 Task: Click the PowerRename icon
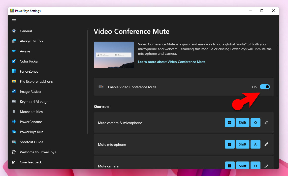[14, 122]
